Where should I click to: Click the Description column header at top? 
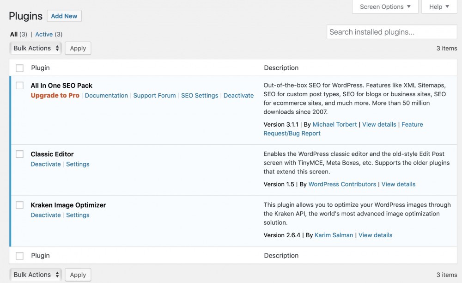point(281,68)
